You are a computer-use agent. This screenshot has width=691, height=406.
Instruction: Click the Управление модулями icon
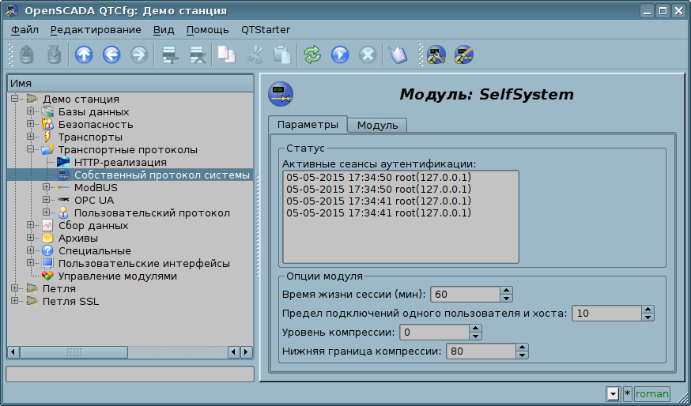pos(47,276)
